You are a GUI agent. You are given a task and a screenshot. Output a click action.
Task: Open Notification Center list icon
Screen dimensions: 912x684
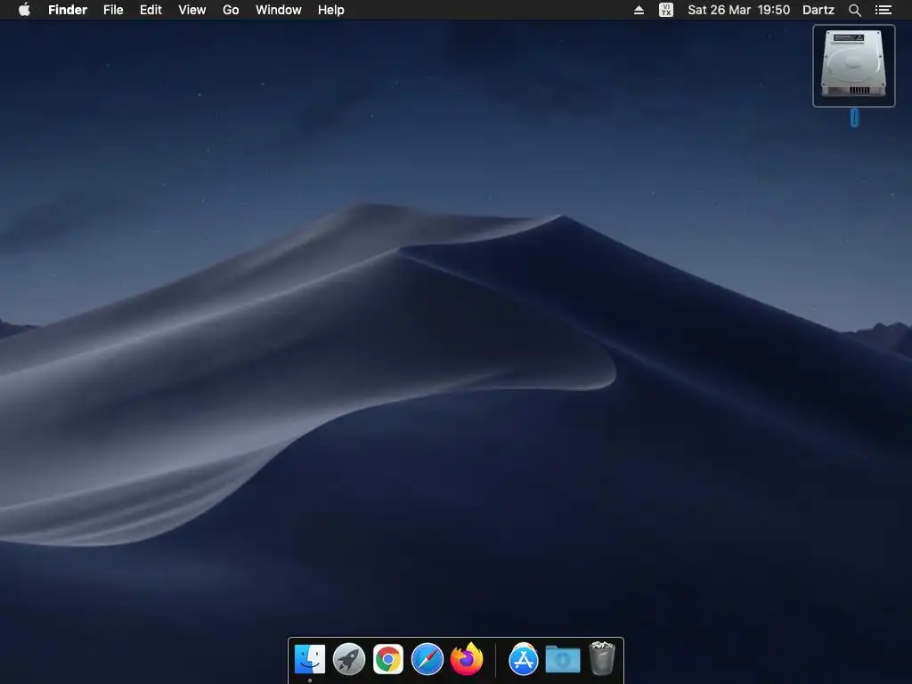pos(883,10)
